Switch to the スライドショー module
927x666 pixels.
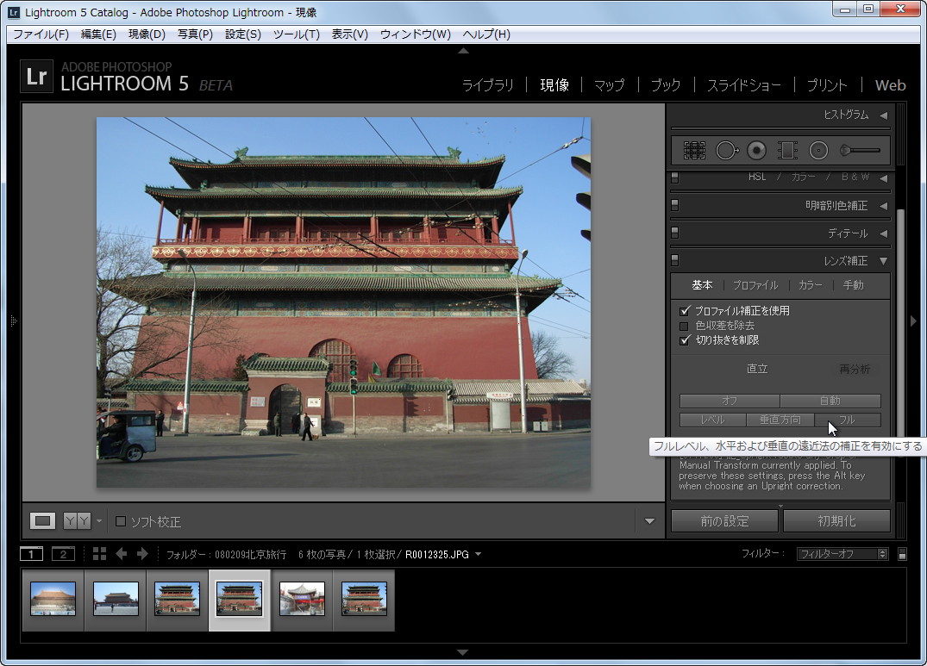(743, 85)
